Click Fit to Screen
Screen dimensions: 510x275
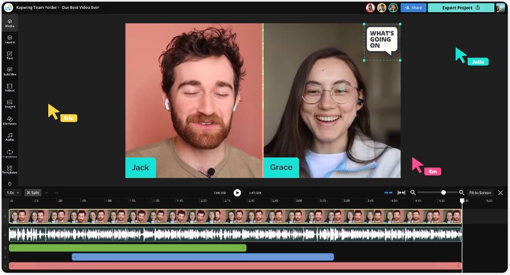(480, 192)
